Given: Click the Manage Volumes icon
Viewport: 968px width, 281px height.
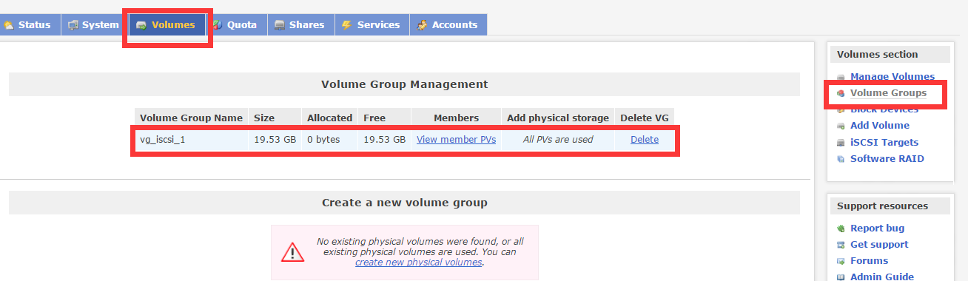Looking at the screenshot, I should click(841, 77).
